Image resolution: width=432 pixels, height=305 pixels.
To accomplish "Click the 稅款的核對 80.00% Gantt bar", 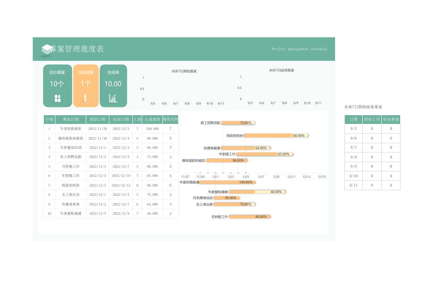I will [x=276, y=135].
